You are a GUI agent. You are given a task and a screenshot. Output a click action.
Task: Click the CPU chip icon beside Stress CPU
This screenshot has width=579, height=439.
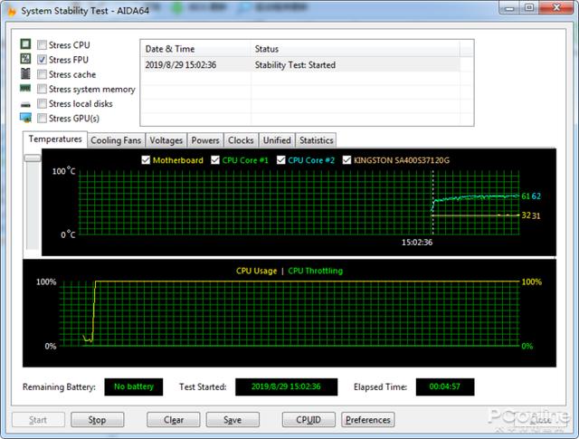coord(25,44)
